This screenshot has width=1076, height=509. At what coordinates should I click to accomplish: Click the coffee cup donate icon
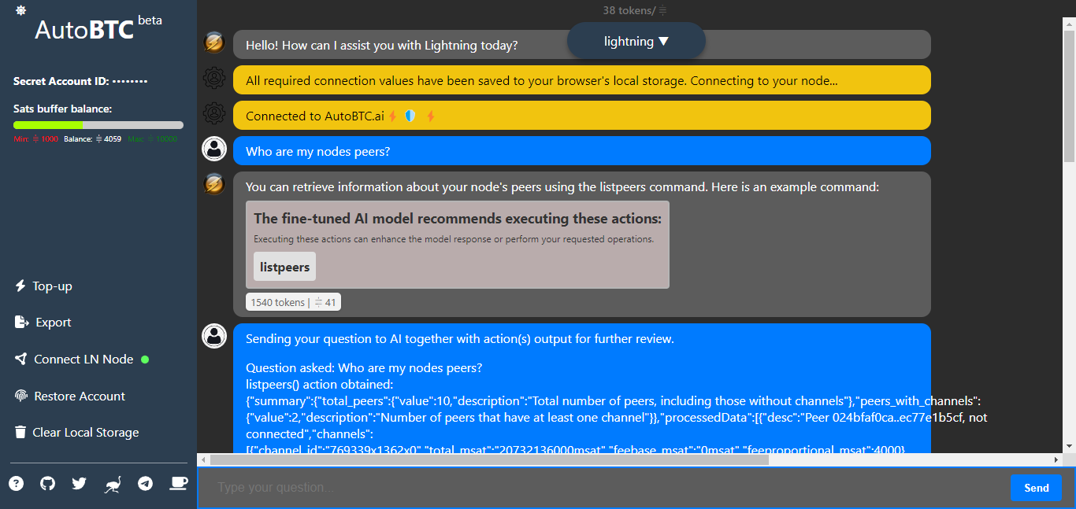click(x=180, y=483)
